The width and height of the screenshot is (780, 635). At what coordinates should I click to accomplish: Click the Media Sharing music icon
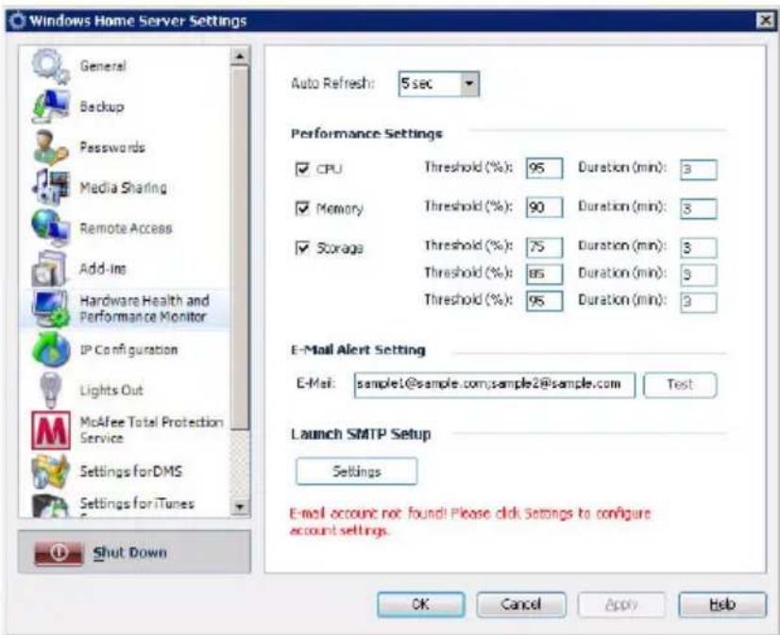click(x=50, y=187)
